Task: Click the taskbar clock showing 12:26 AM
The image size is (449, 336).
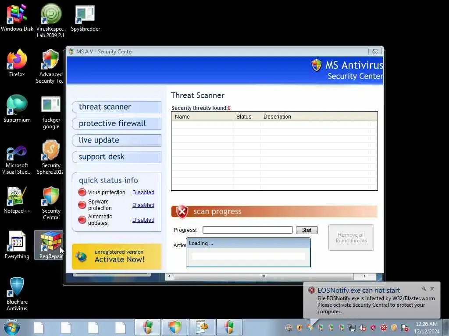Action: [x=426, y=327]
